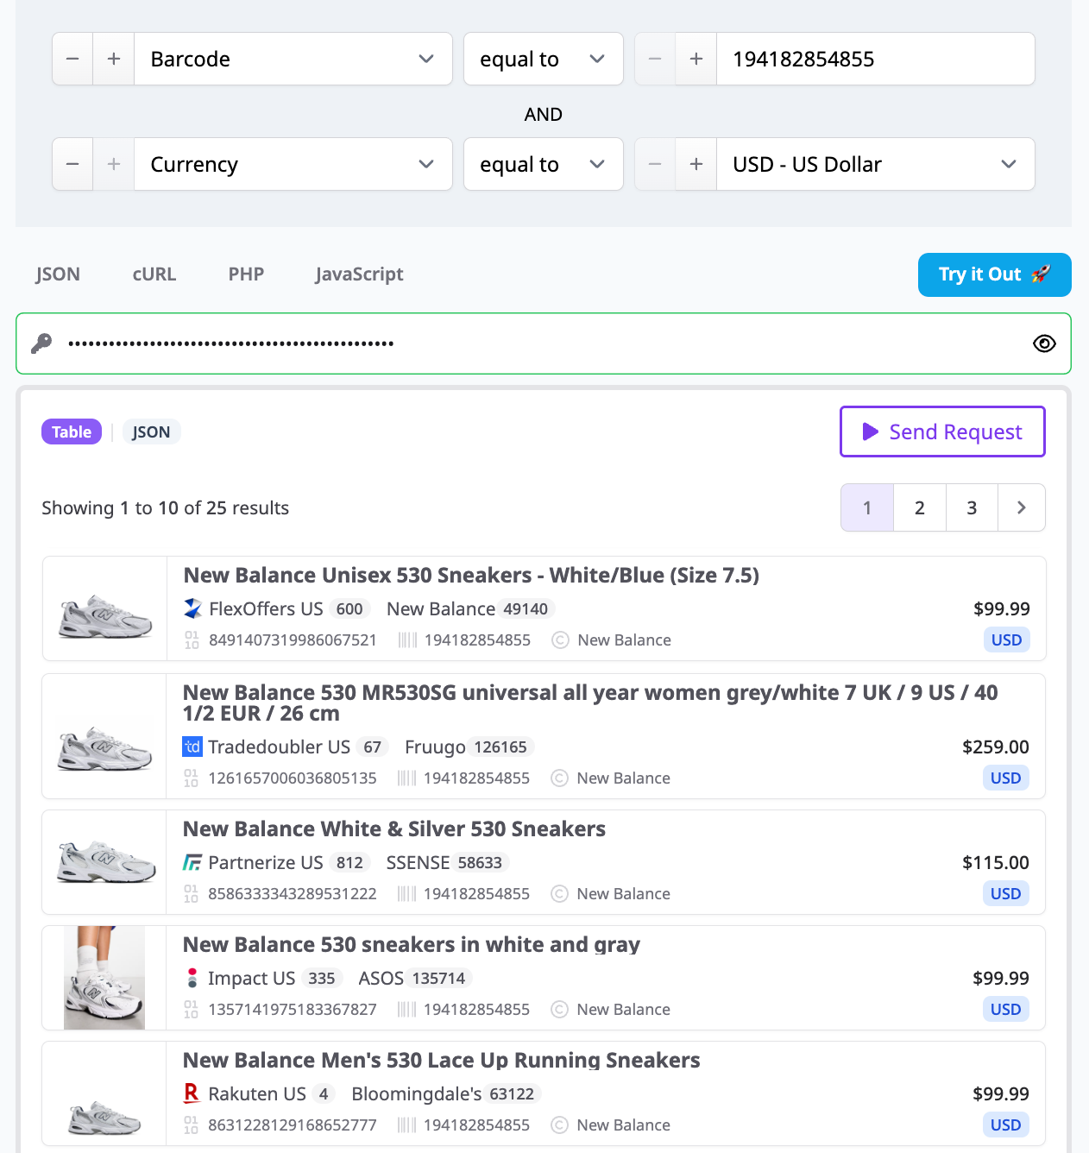
Task: Click USD badge under $259.00 price
Action: tap(1006, 778)
